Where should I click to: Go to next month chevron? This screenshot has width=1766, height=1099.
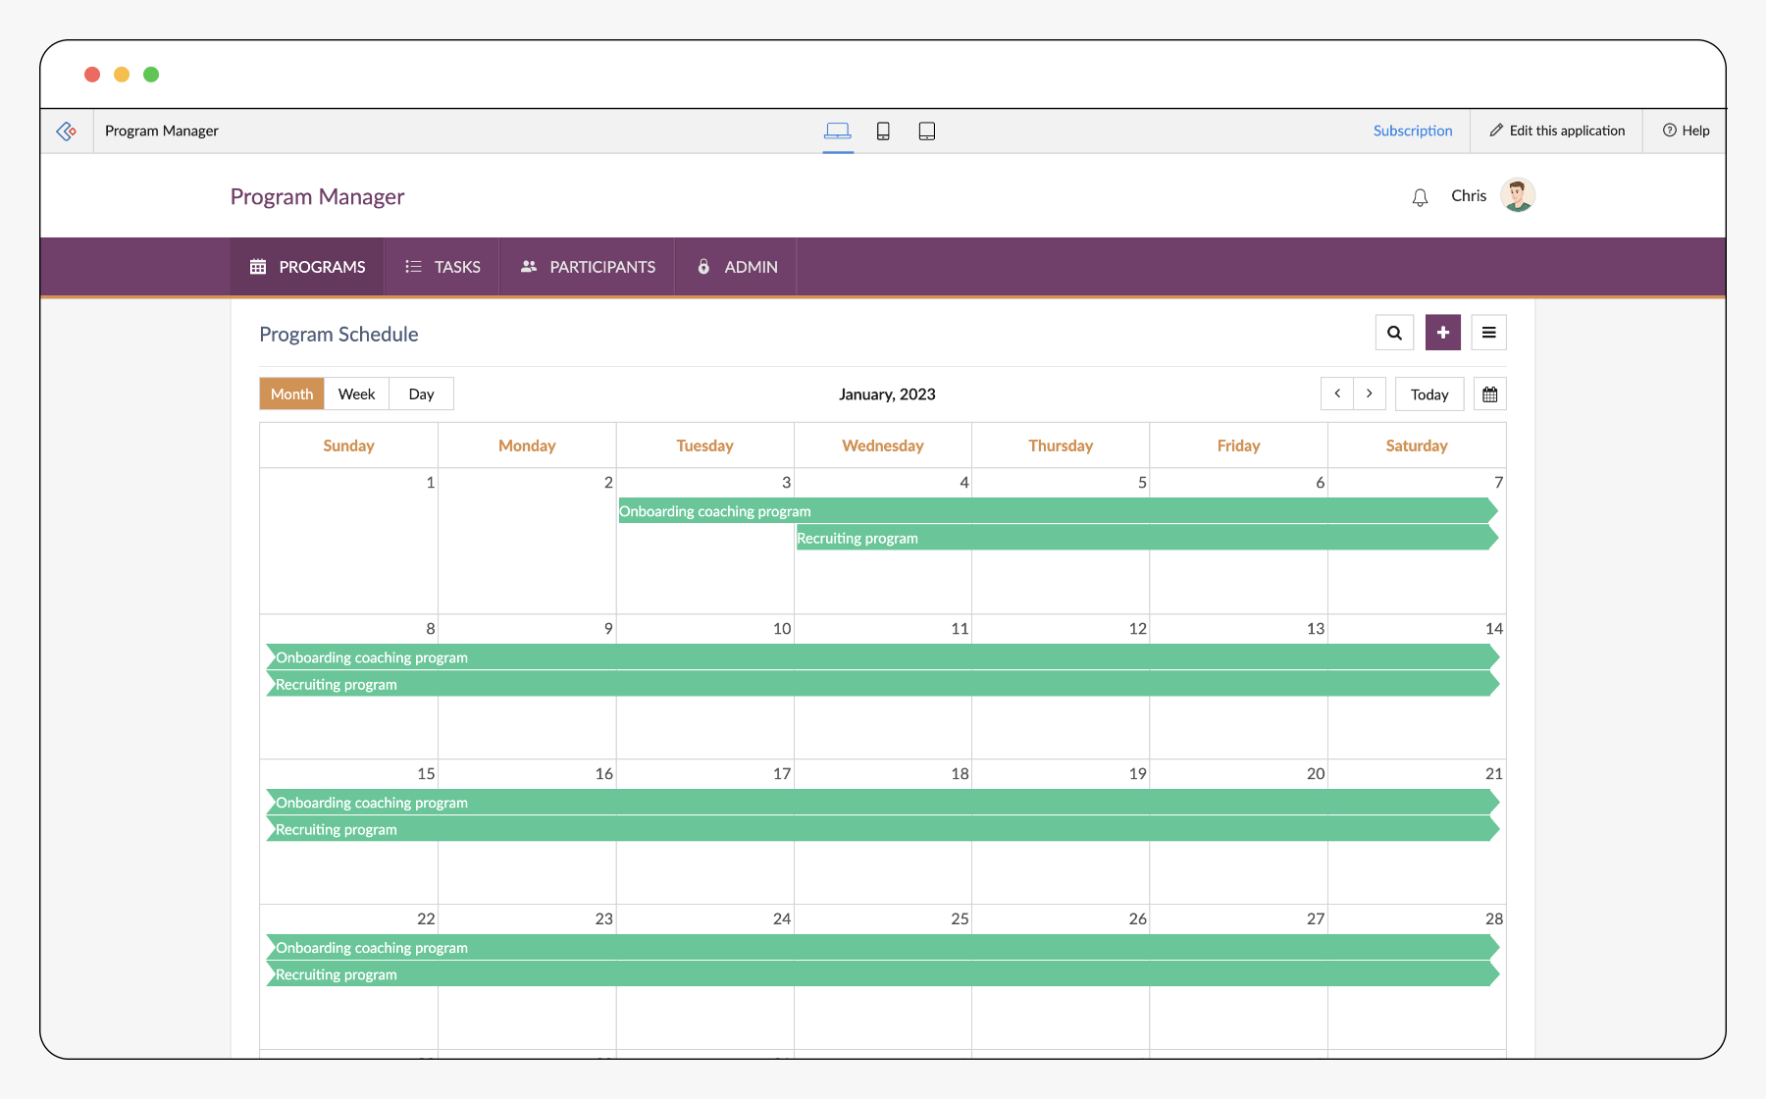(1369, 393)
